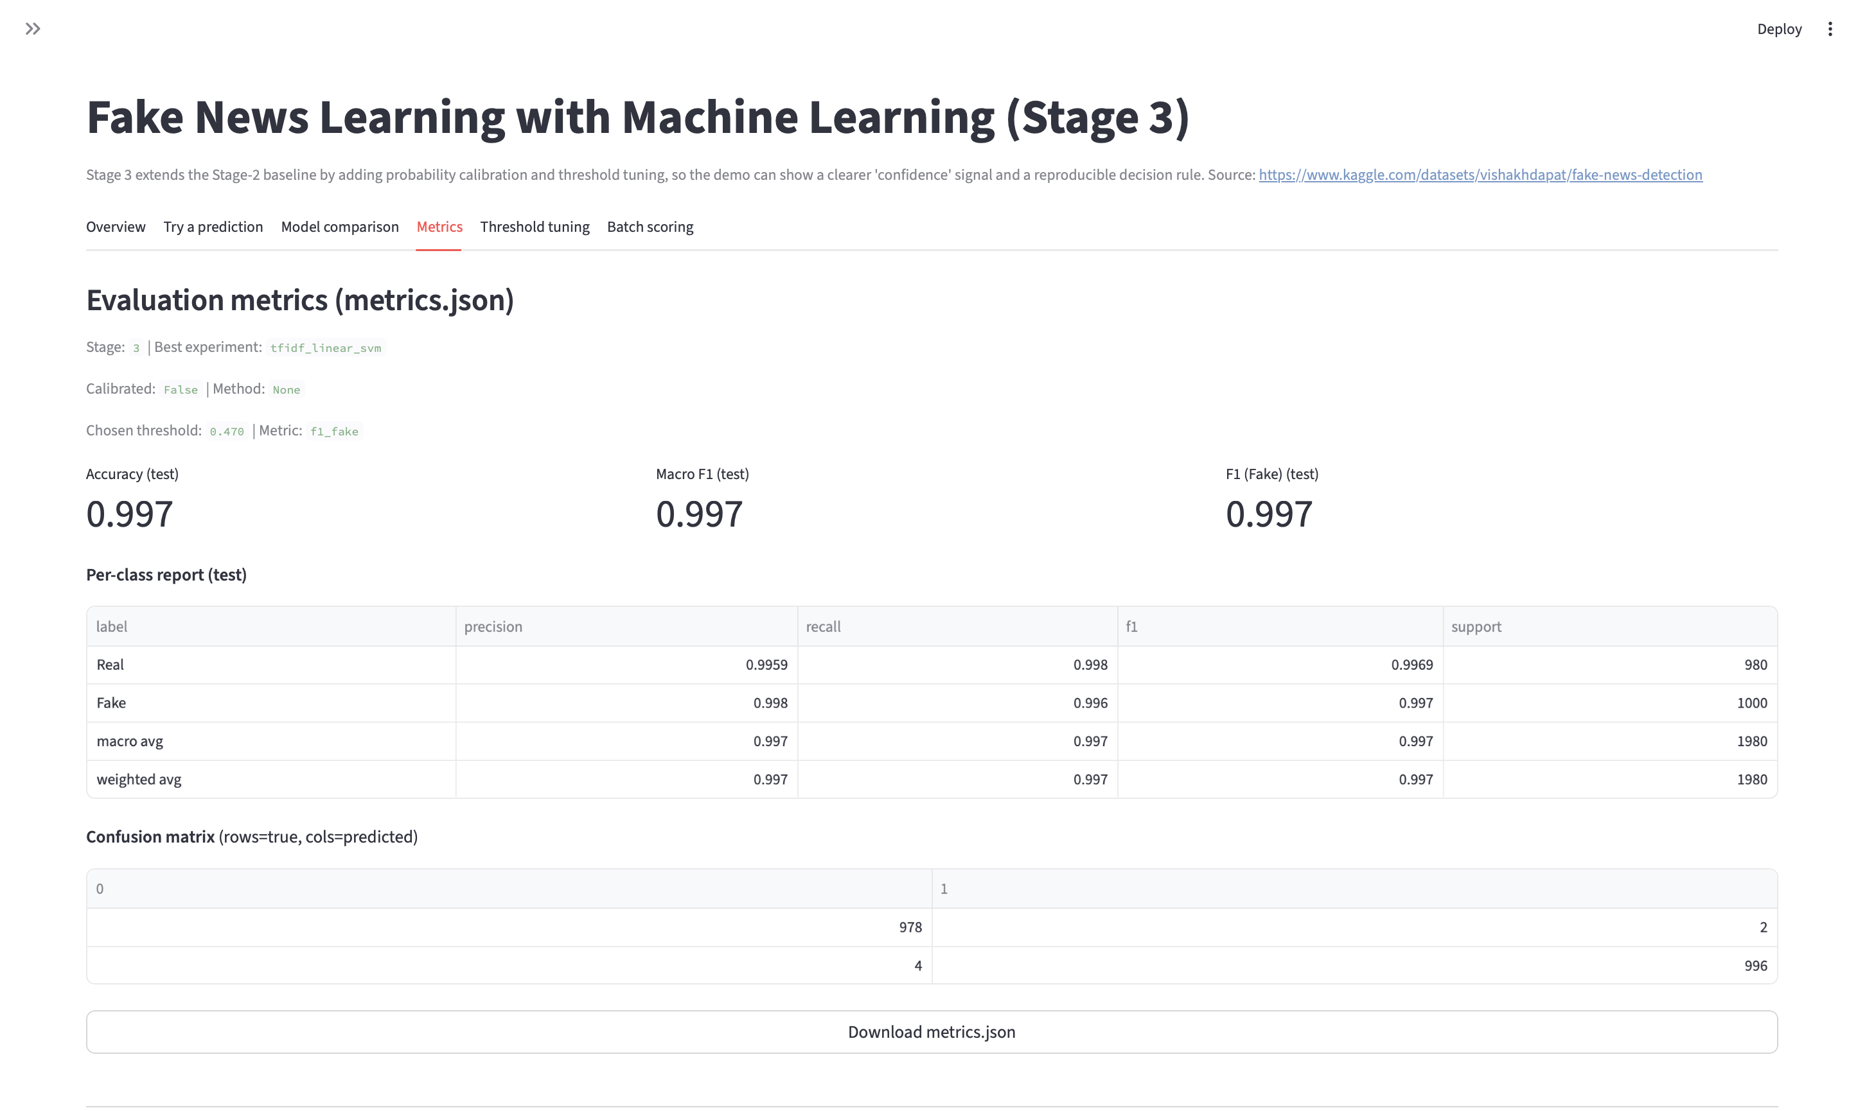
Task: Open the Try a prediction tab
Action: [x=213, y=226]
